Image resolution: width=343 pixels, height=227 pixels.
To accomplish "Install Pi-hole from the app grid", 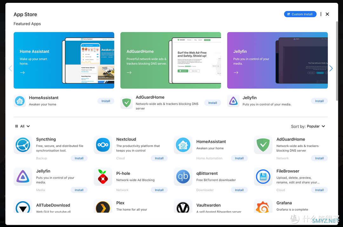I will pyautogui.click(x=159, y=190).
